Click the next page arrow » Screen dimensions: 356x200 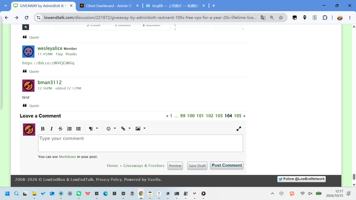[244, 116]
